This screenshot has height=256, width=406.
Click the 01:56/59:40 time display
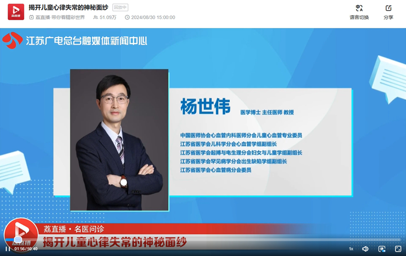click(x=26, y=249)
